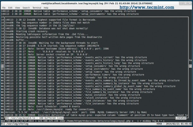Viewport: 193px width, 127px height.
Task: Click the 'ready for connections' log line
Action: point(50,109)
